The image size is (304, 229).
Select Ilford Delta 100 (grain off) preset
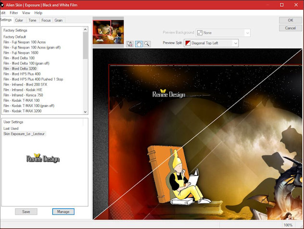pyautogui.click(x=26, y=63)
